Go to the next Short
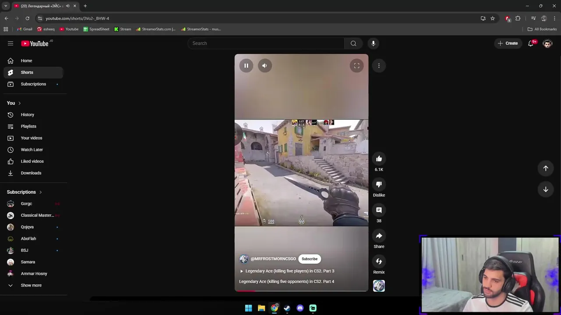This screenshot has height=315, width=561. point(546,189)
